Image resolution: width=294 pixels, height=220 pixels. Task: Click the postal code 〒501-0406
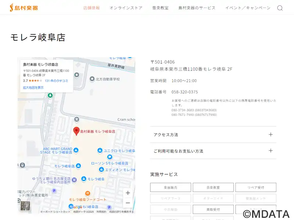pyautogui.click(x=162, y=62)
